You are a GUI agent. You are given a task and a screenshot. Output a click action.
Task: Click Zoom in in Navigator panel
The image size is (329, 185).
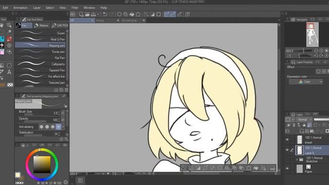[321, 51]
